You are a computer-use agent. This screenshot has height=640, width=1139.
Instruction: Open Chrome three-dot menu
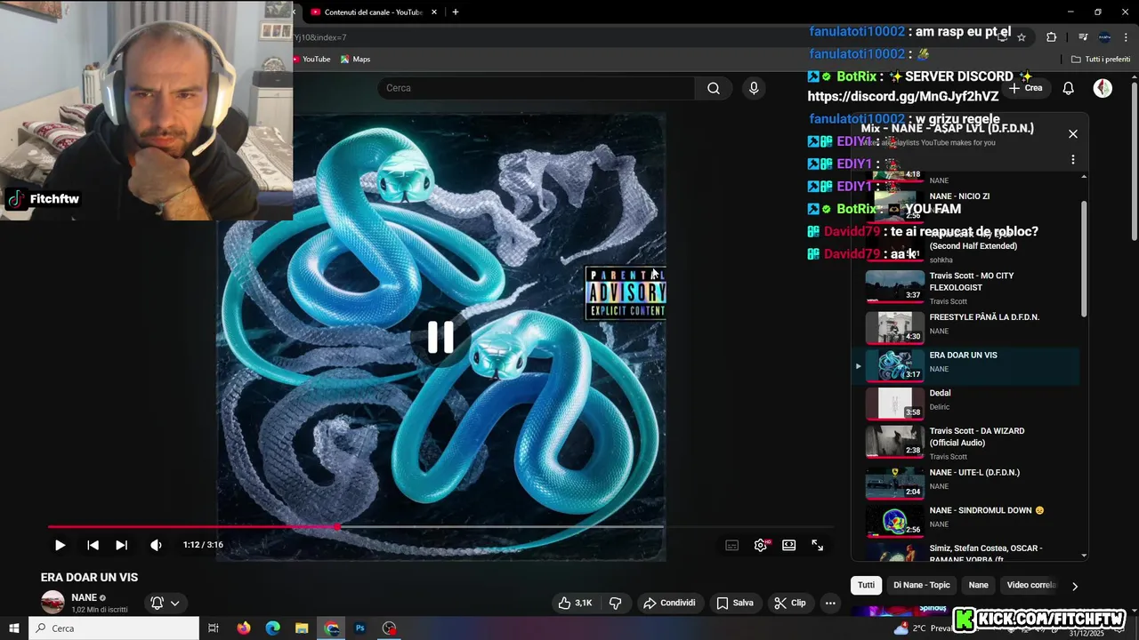(x=1126, y=37)
